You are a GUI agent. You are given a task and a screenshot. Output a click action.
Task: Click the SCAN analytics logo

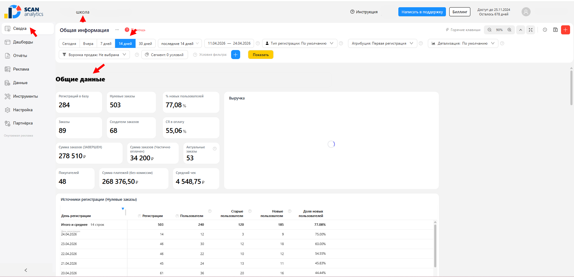coord(24,12)
